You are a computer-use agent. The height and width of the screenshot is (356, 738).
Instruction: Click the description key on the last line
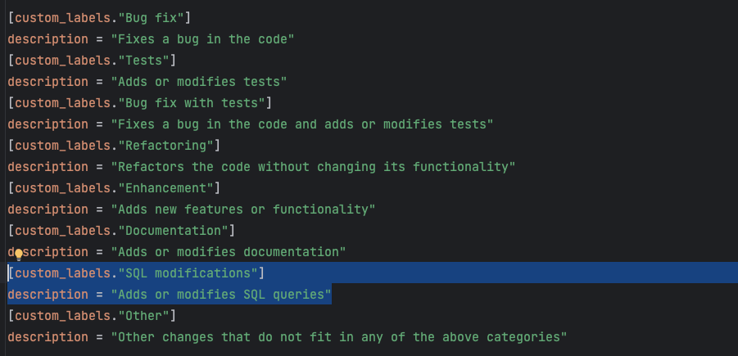[x=48, y=336]
